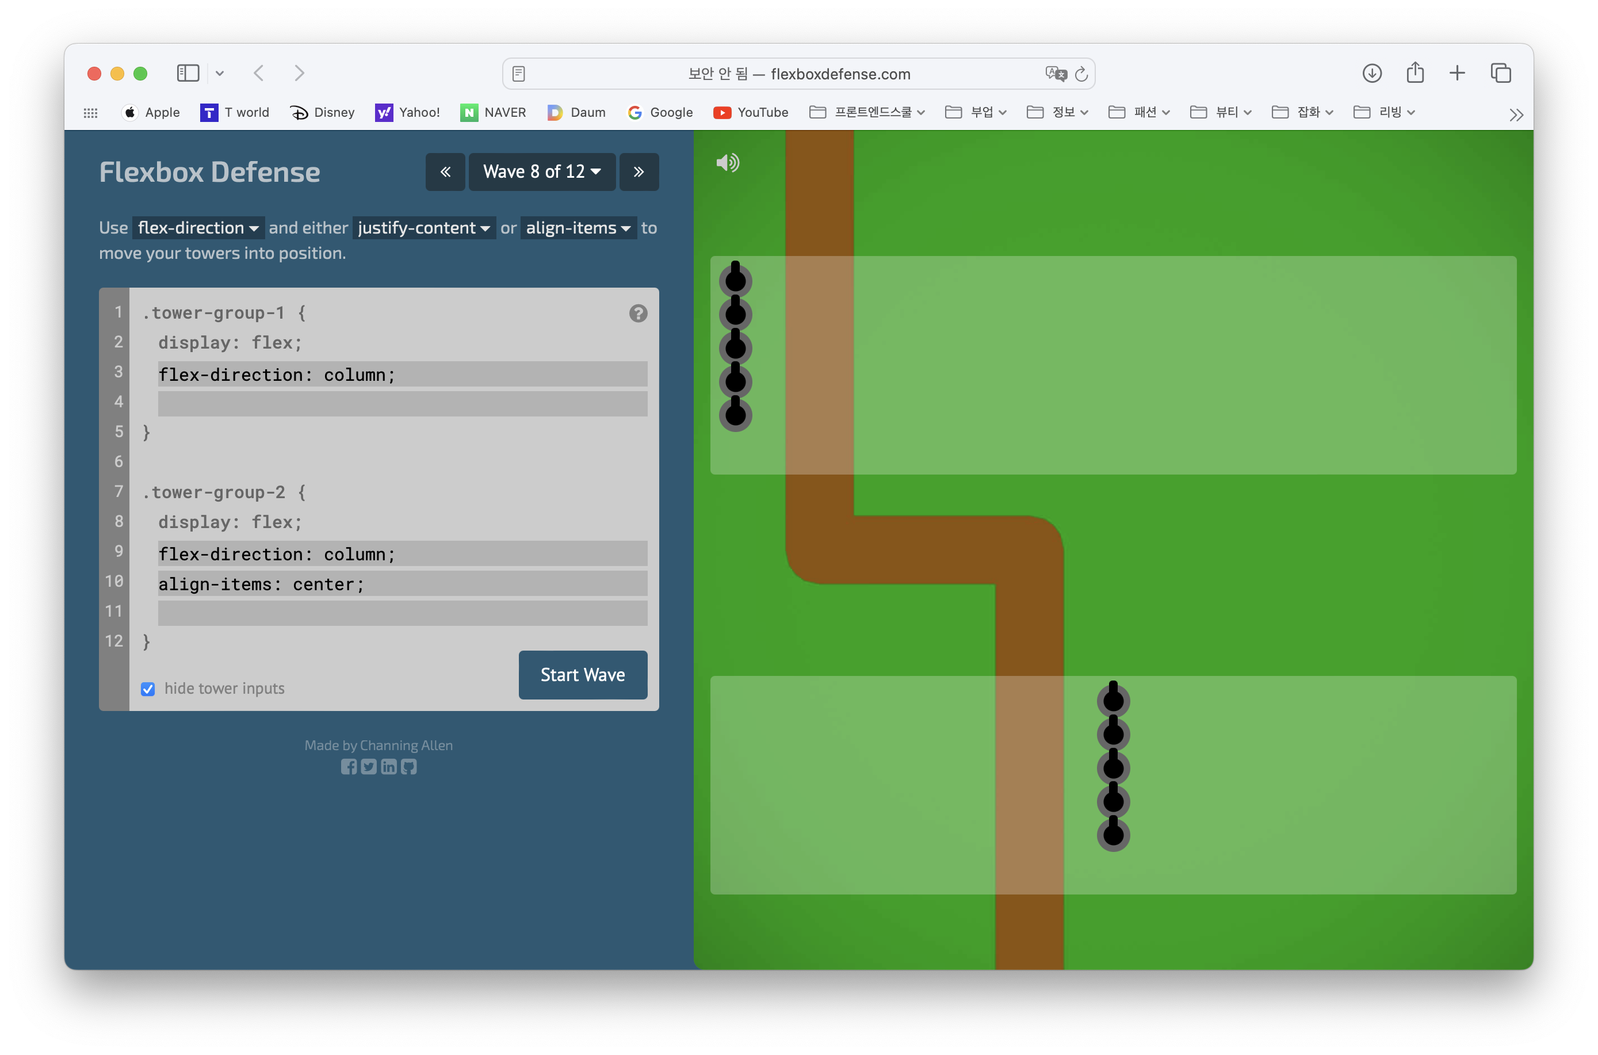1598x1055 pixels.
Task: Open a new tab with plus icon
Action: tap(1456, 73)
